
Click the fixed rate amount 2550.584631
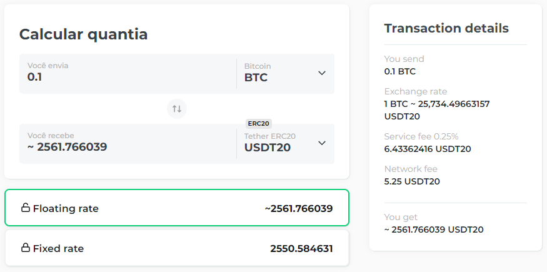(301, 248)
